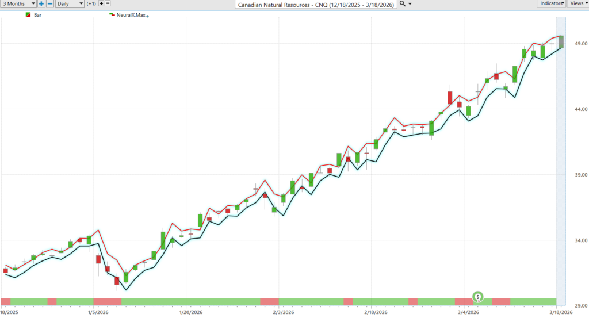Screen dimensions: 589x318
Task: Click the blue plus zoom-in button
Action: [41, 4]
